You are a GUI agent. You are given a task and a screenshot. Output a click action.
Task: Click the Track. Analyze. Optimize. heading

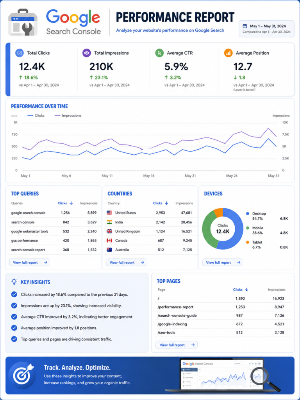click(77, 367)
